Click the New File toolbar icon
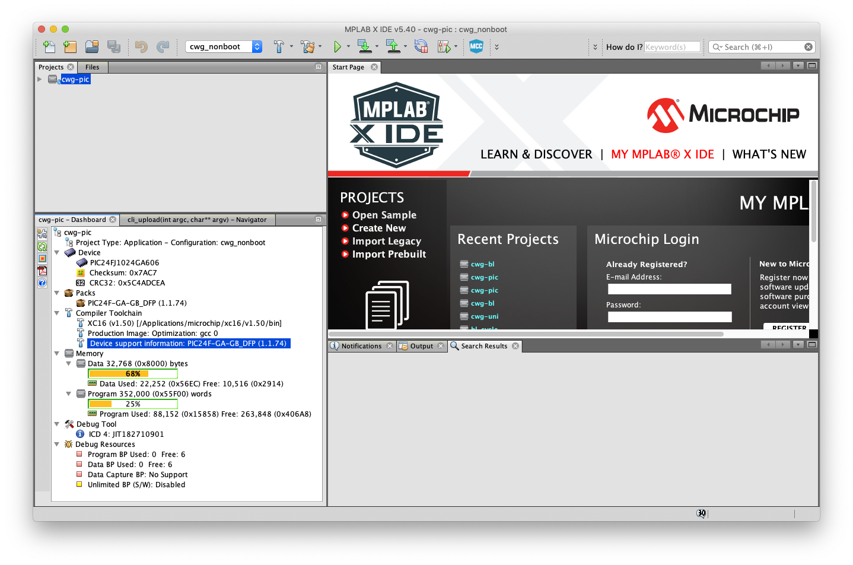853x565 pixels. (x=49, y=47)
